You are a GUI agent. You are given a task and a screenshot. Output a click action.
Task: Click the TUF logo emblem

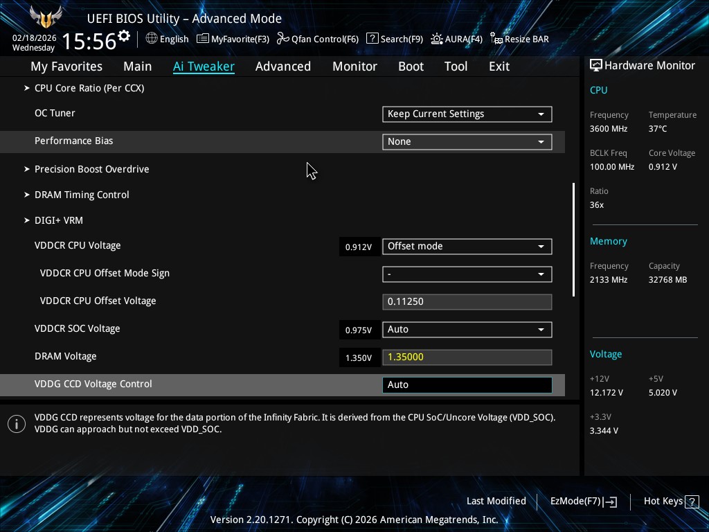pos(46,17)
